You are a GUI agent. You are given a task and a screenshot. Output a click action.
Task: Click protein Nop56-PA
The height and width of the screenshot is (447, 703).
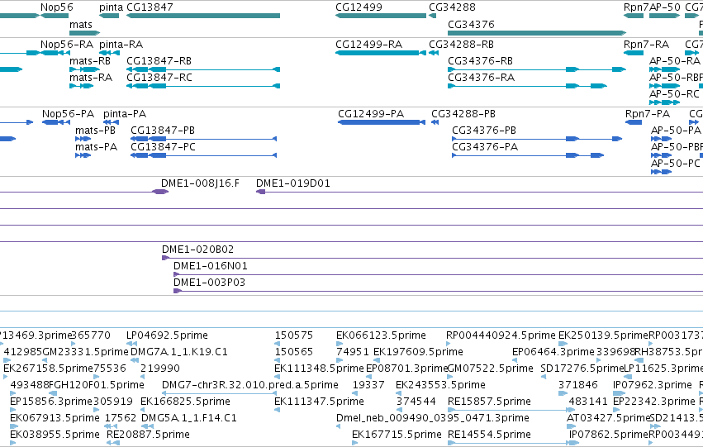[x=68, y=114]
